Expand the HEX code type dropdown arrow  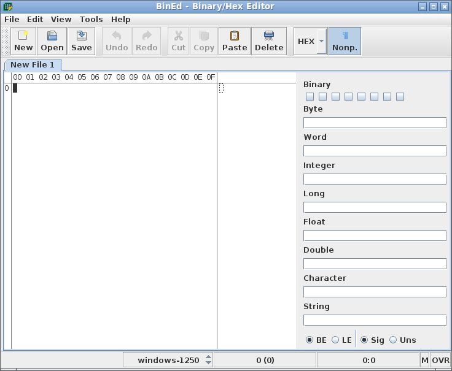(x=321, y=42)
